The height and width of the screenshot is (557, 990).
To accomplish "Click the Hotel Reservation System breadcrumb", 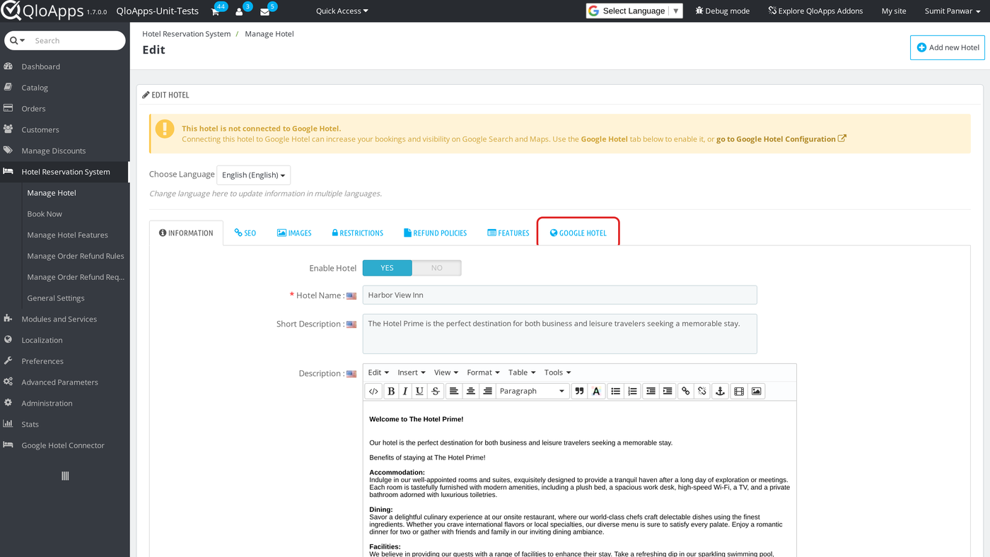I will click(187, 34).
